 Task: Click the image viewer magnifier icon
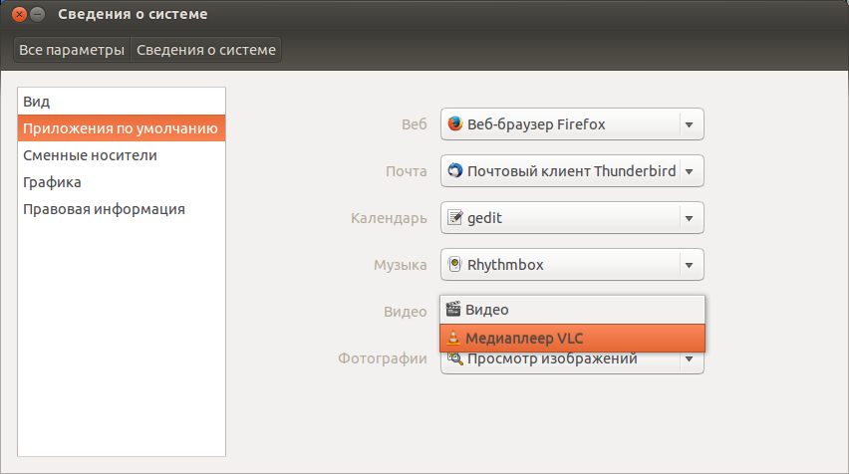tap(455, 359)
